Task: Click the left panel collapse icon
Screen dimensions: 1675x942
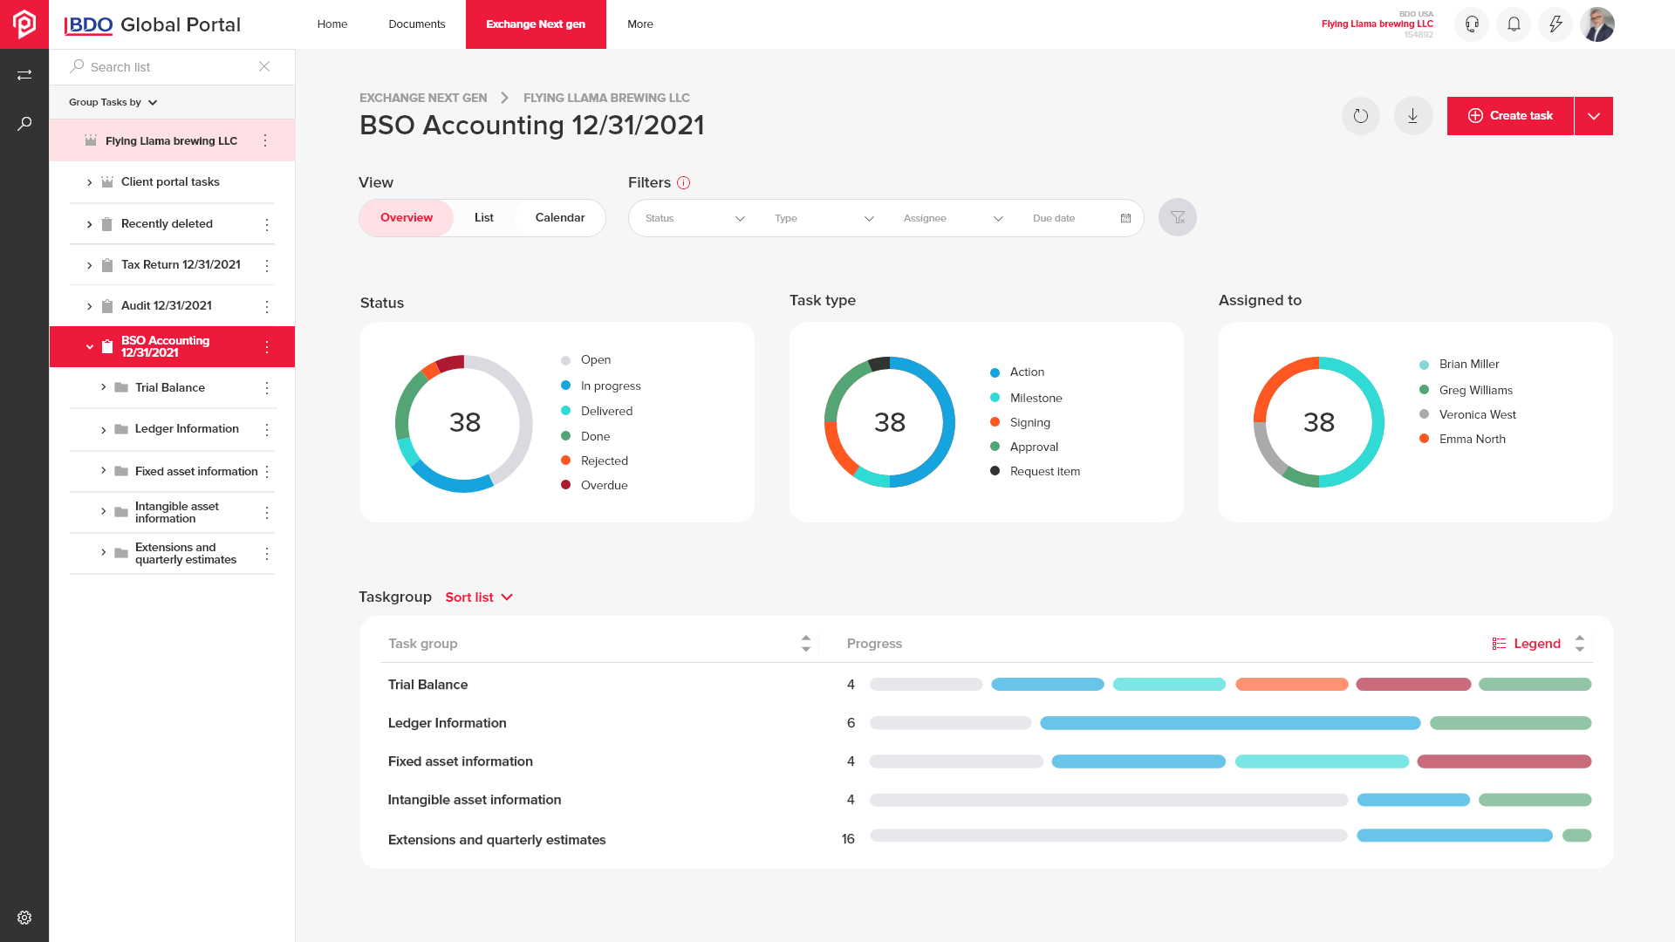Action: 24,73
